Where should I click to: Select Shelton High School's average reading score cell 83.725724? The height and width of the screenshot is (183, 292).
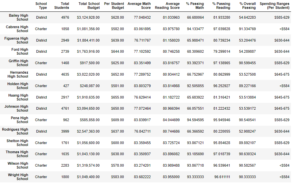click(171, 143)
